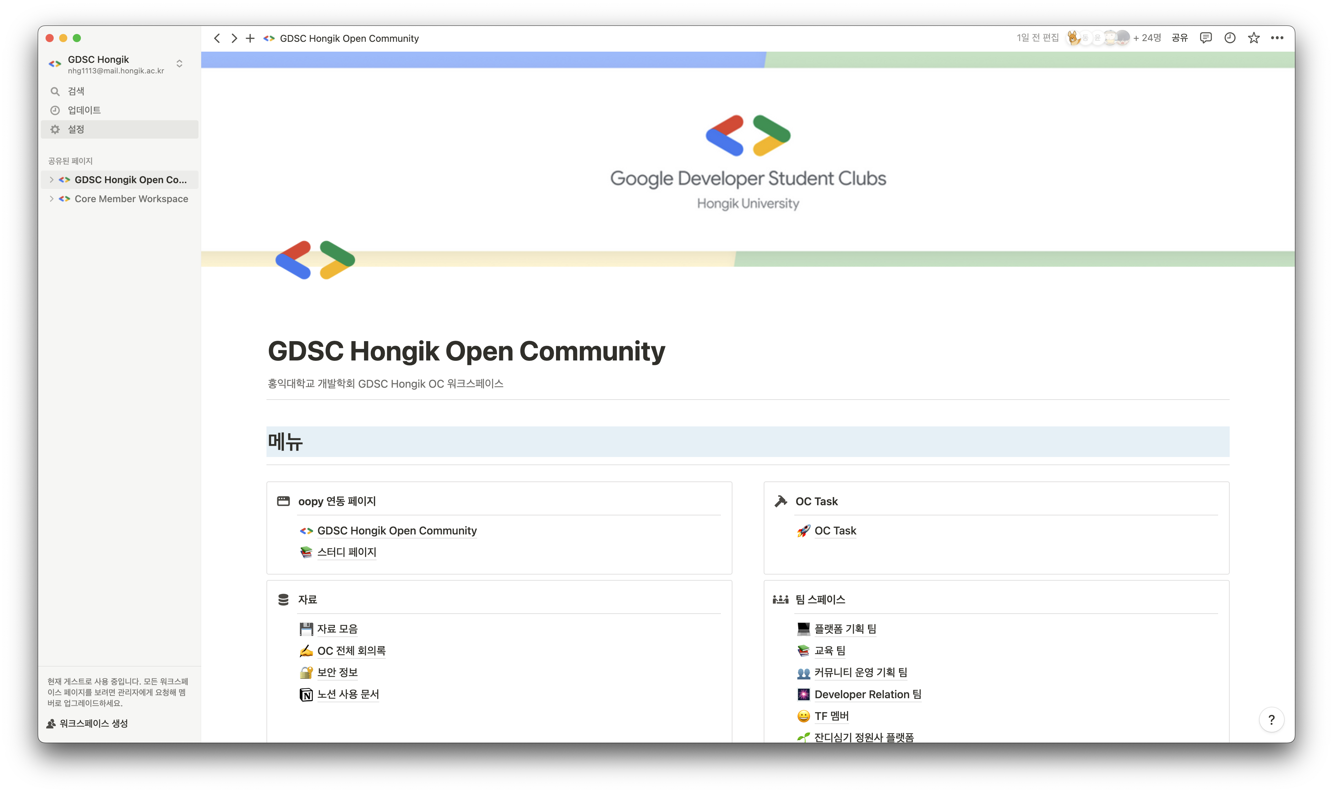Star this page as favorite

(x=1253, y=38)
